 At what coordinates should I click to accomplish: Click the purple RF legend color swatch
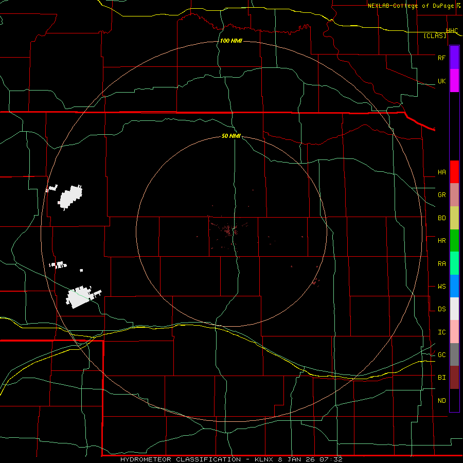[x=454, y=58]
